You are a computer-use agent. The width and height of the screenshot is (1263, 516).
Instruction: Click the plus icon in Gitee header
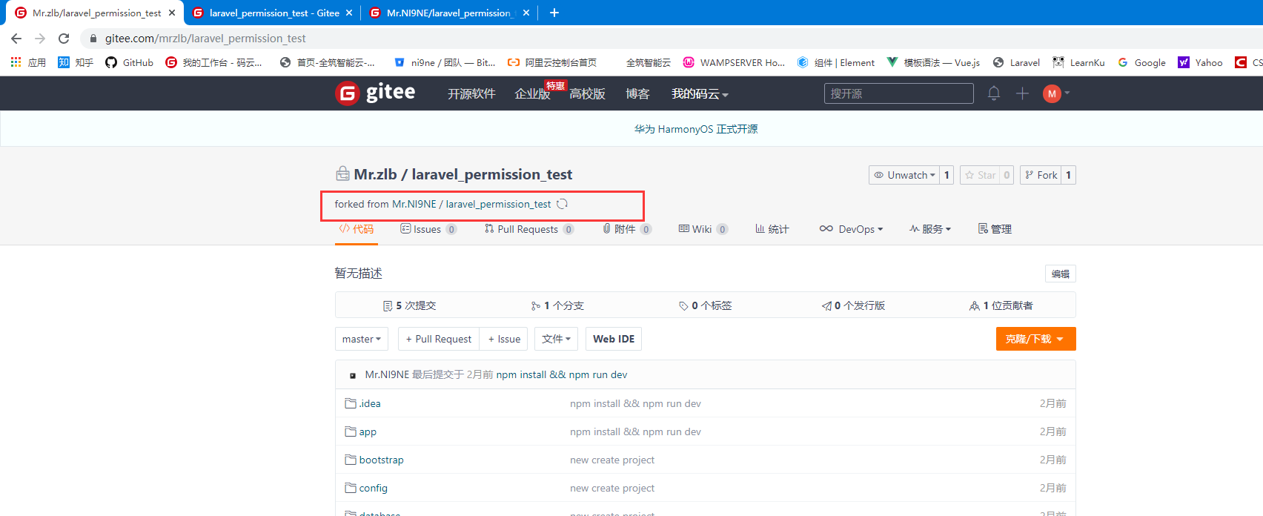1022,93
